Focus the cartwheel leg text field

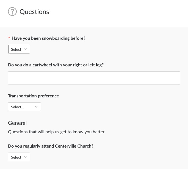tap(94, 78)
